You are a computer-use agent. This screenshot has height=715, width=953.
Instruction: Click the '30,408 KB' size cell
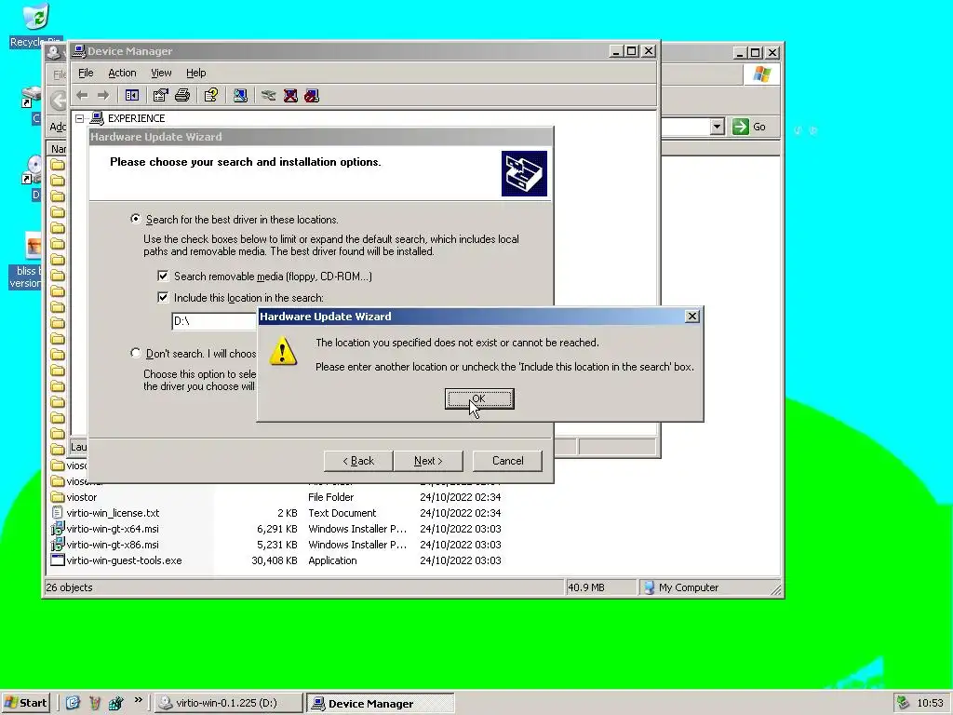[275, 560]
